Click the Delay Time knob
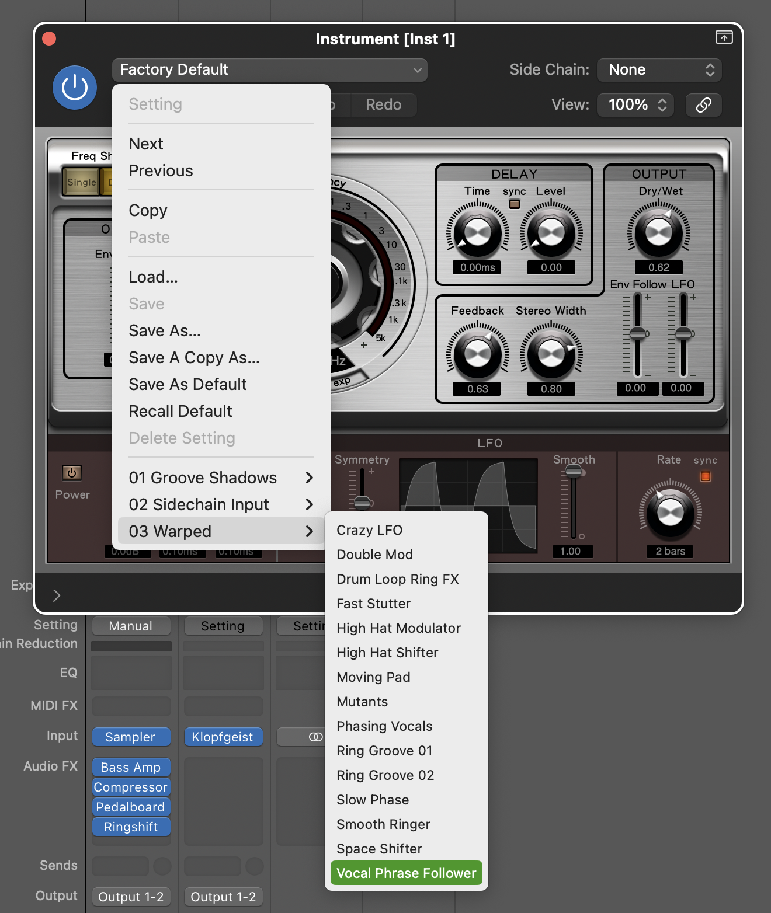The width and height of the screenshot is (771, 913). click(x=477, y=232)
